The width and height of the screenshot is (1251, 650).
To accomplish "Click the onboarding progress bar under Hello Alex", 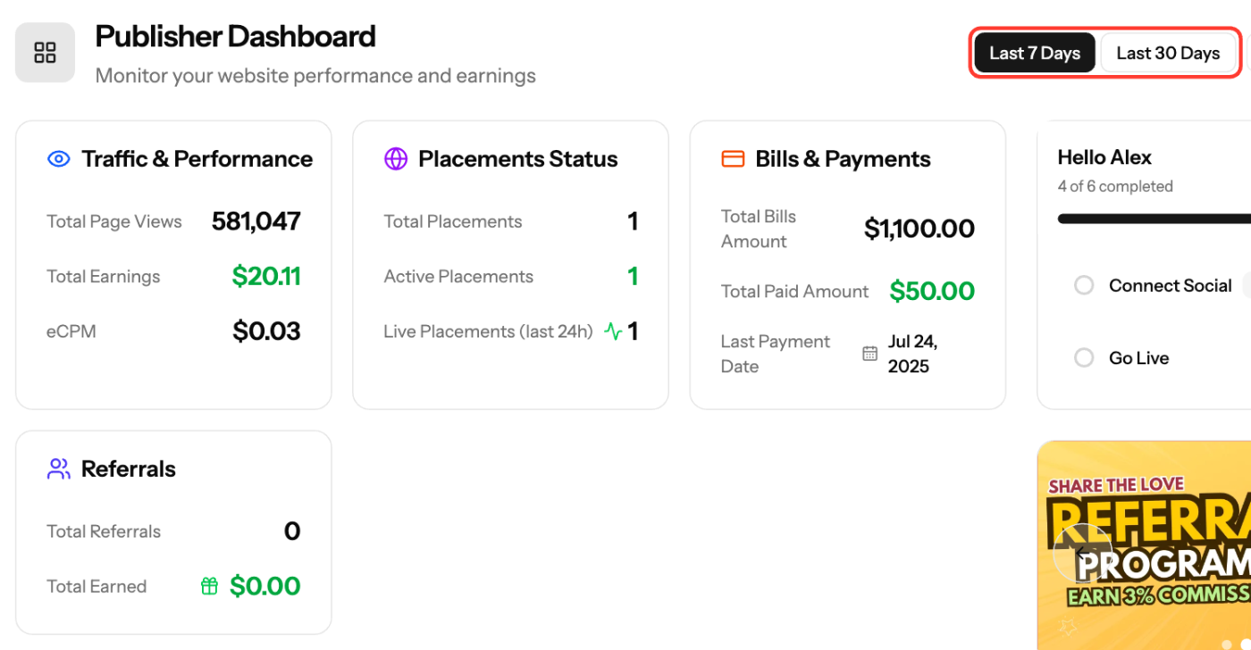I will click(1154, 219).
